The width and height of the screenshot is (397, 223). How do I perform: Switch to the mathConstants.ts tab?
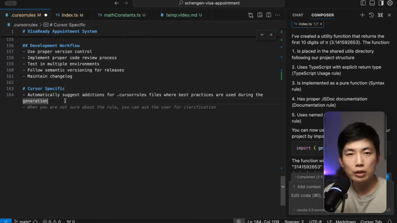point(122,15)
